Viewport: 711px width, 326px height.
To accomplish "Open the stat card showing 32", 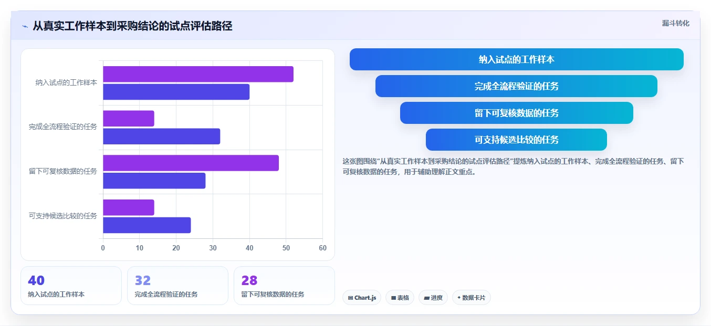I will (177, 286).
